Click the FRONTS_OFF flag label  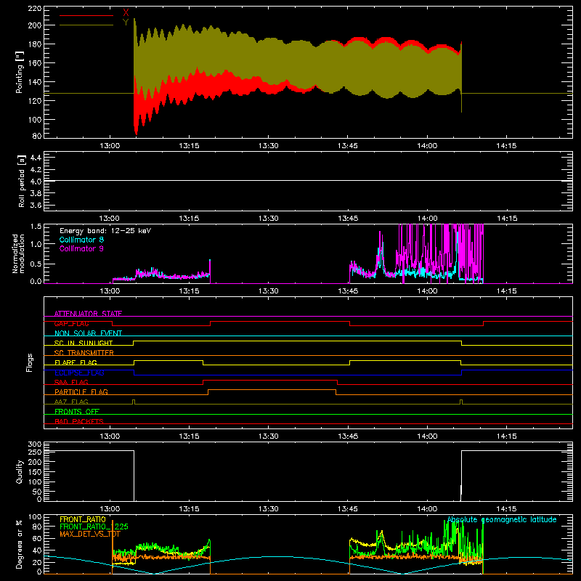(x=77, y=411)
